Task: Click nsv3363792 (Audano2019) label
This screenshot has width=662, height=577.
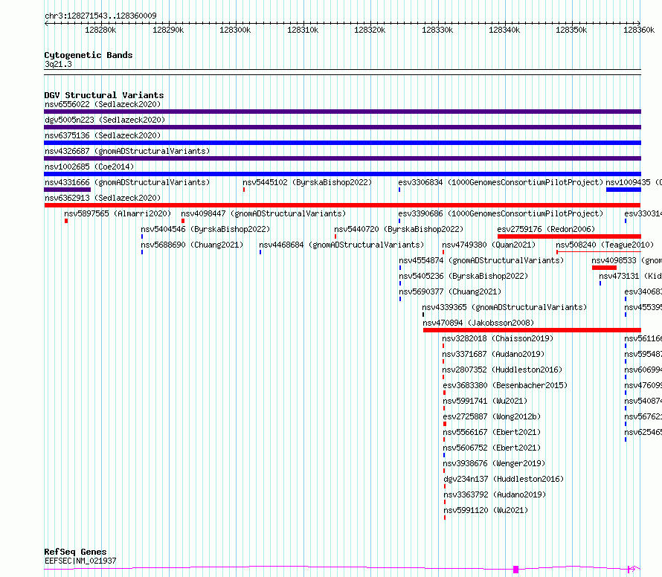Action: click(x=495, y=494)
